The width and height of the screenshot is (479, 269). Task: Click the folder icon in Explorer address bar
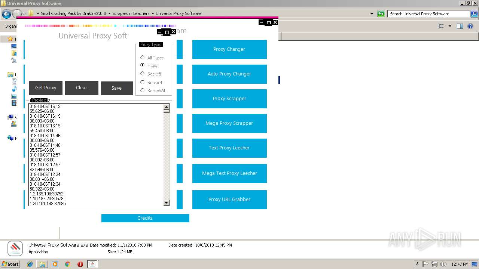click(31, 13)
